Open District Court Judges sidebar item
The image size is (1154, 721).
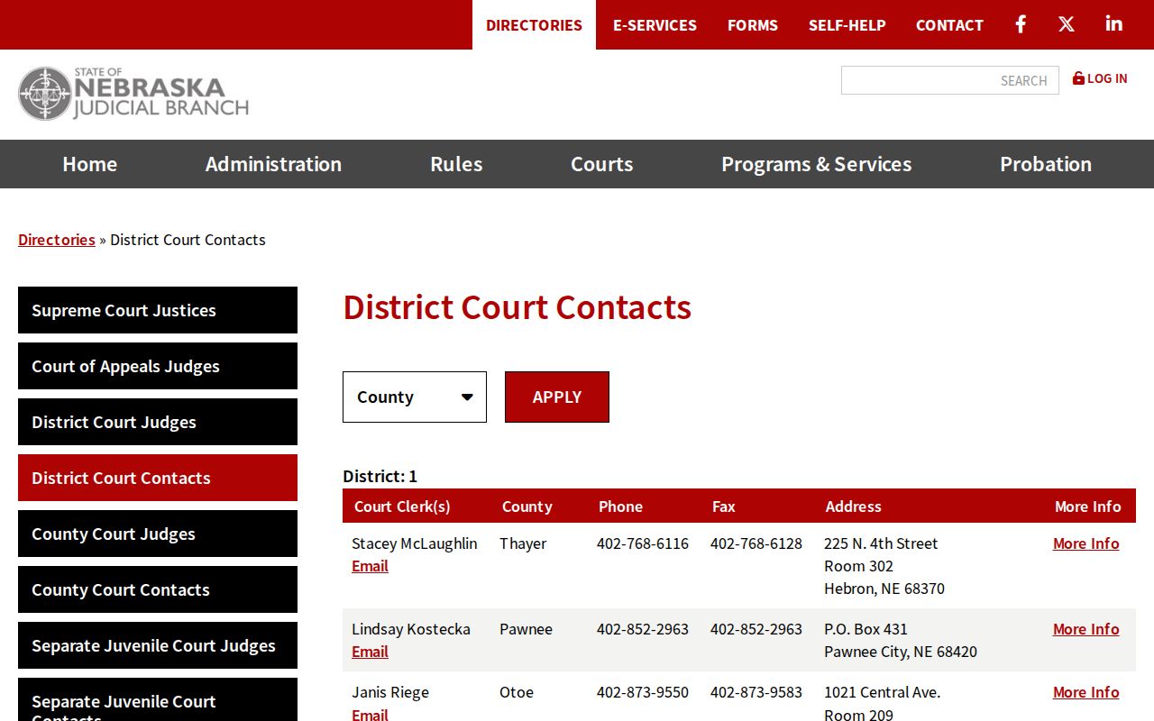coord(158,422)
